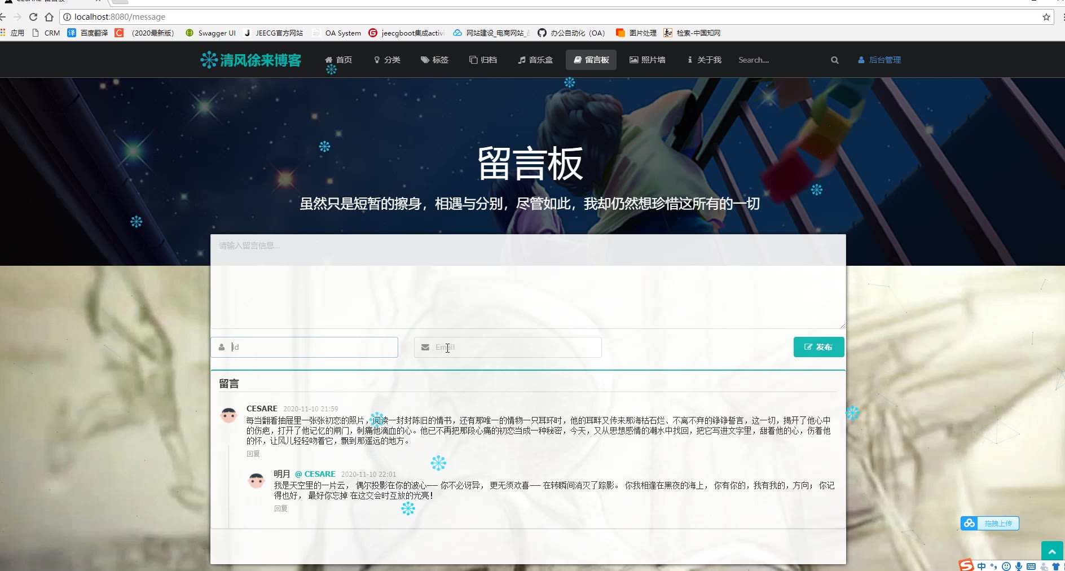Open the GitHub 办公自动化 (OA) bookmark

(x=571, y=33)
